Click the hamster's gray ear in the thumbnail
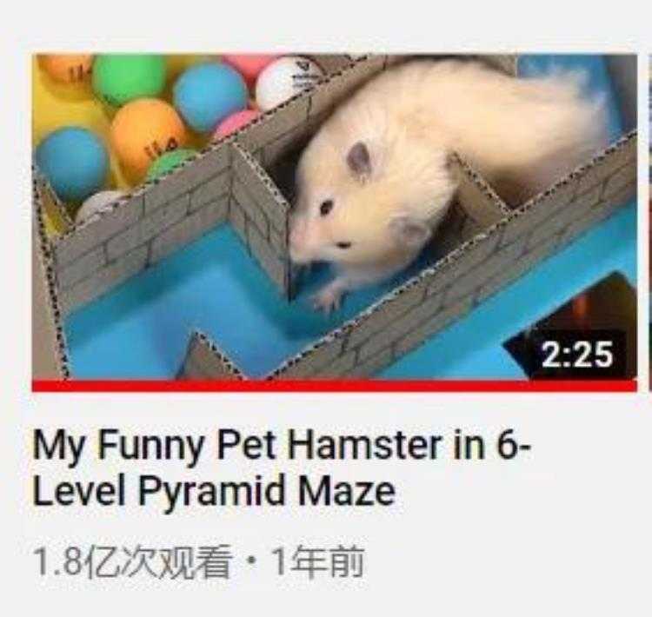The width and height of the screenshot is (652, 617). [359, 159]
